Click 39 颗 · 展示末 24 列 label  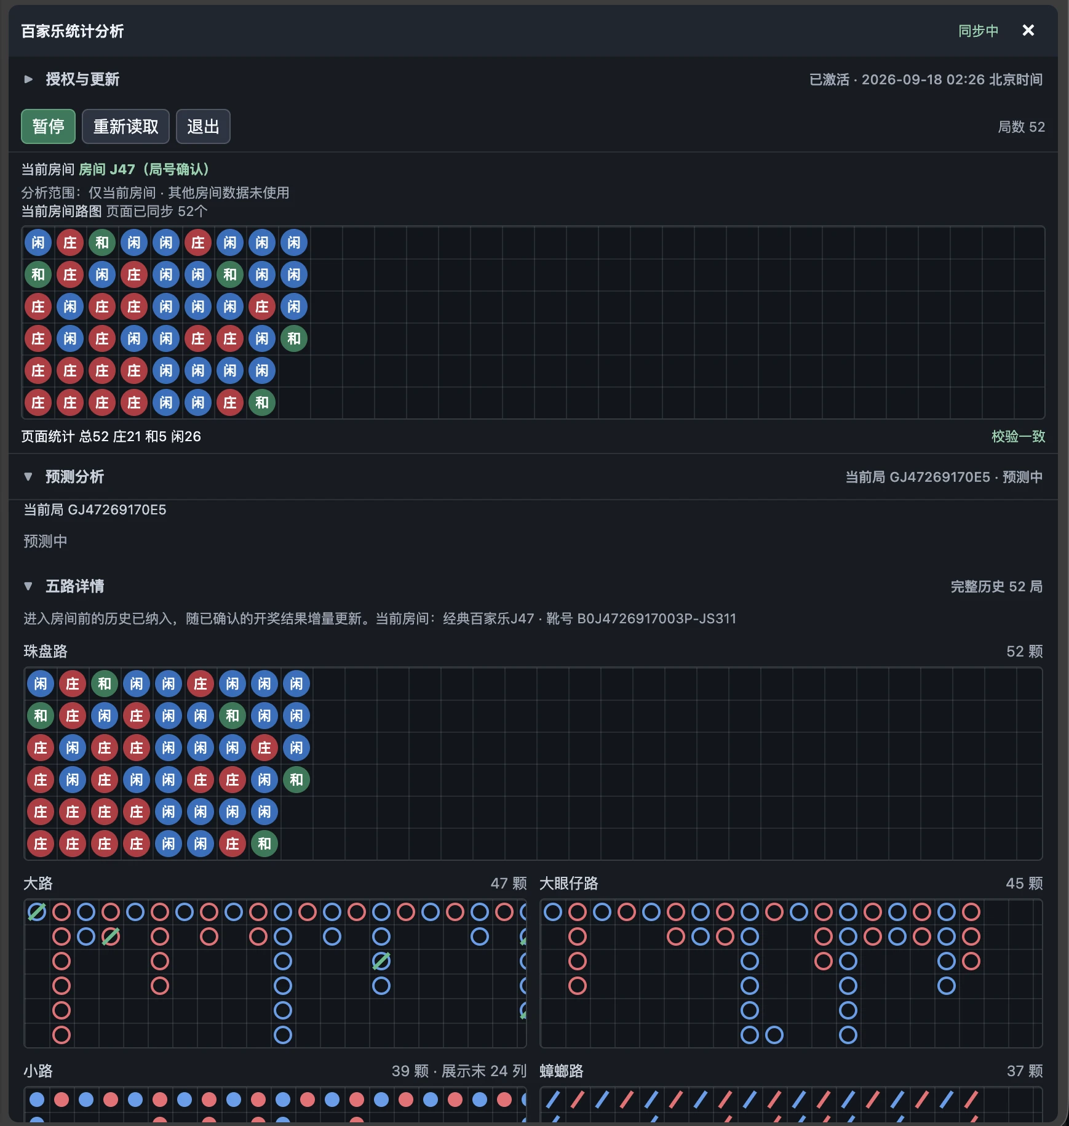459,1071
